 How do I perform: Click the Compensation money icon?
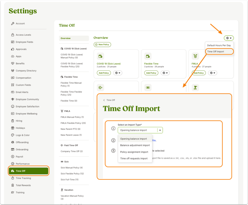13,78
